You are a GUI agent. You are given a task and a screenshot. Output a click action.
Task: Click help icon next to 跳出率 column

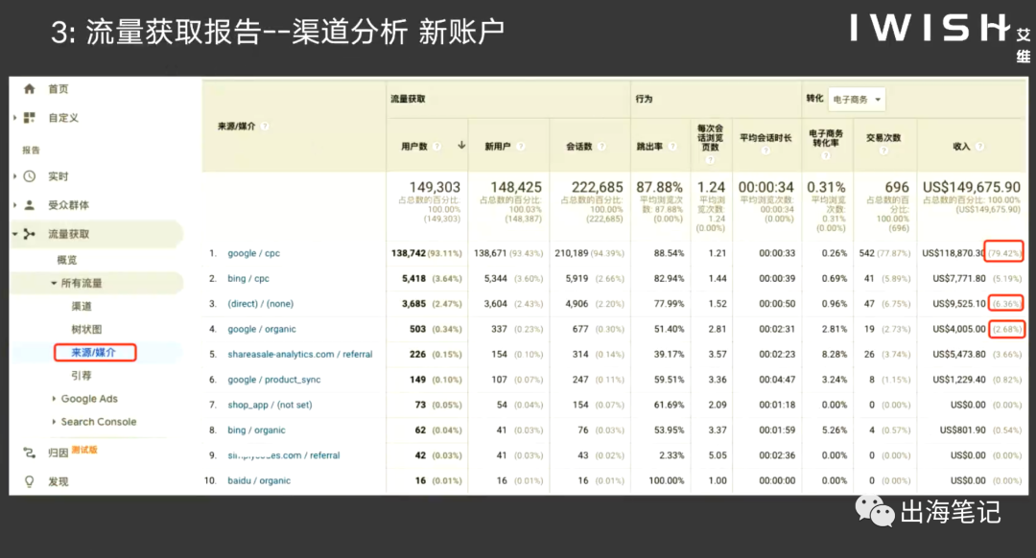pos(674,144)
